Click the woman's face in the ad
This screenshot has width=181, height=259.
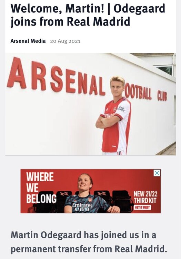(x=85, y=182)
